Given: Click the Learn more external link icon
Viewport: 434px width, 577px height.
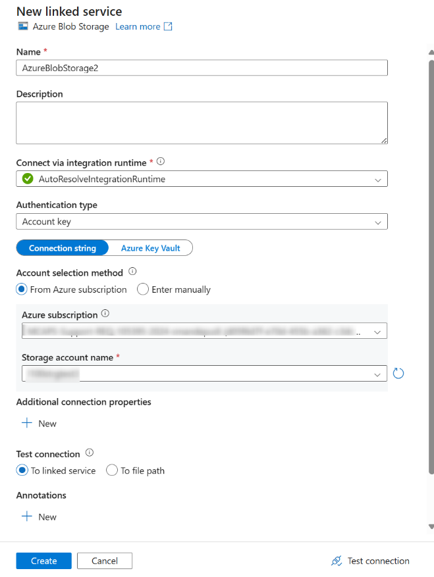Looking at the screenshot, I should point(168,27).
